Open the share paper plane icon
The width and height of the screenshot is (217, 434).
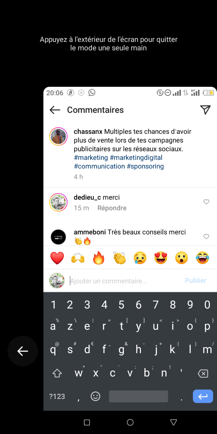click(205, 110)
